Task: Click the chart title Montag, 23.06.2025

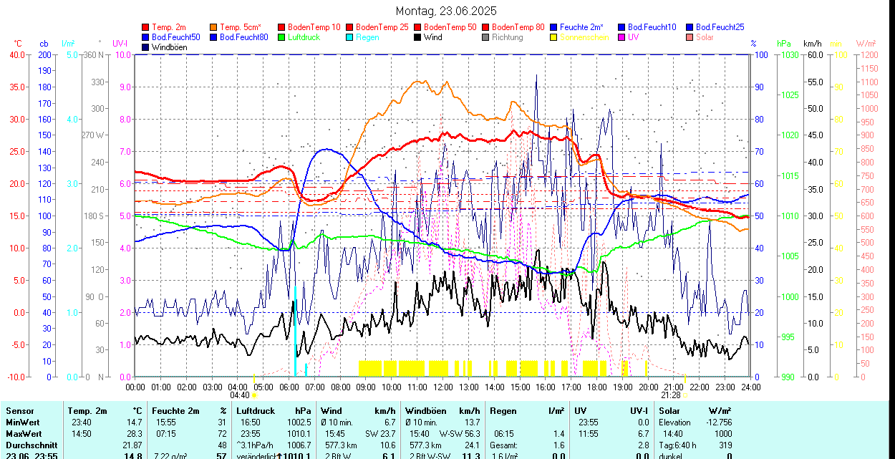Action: (x=446, y=11)
